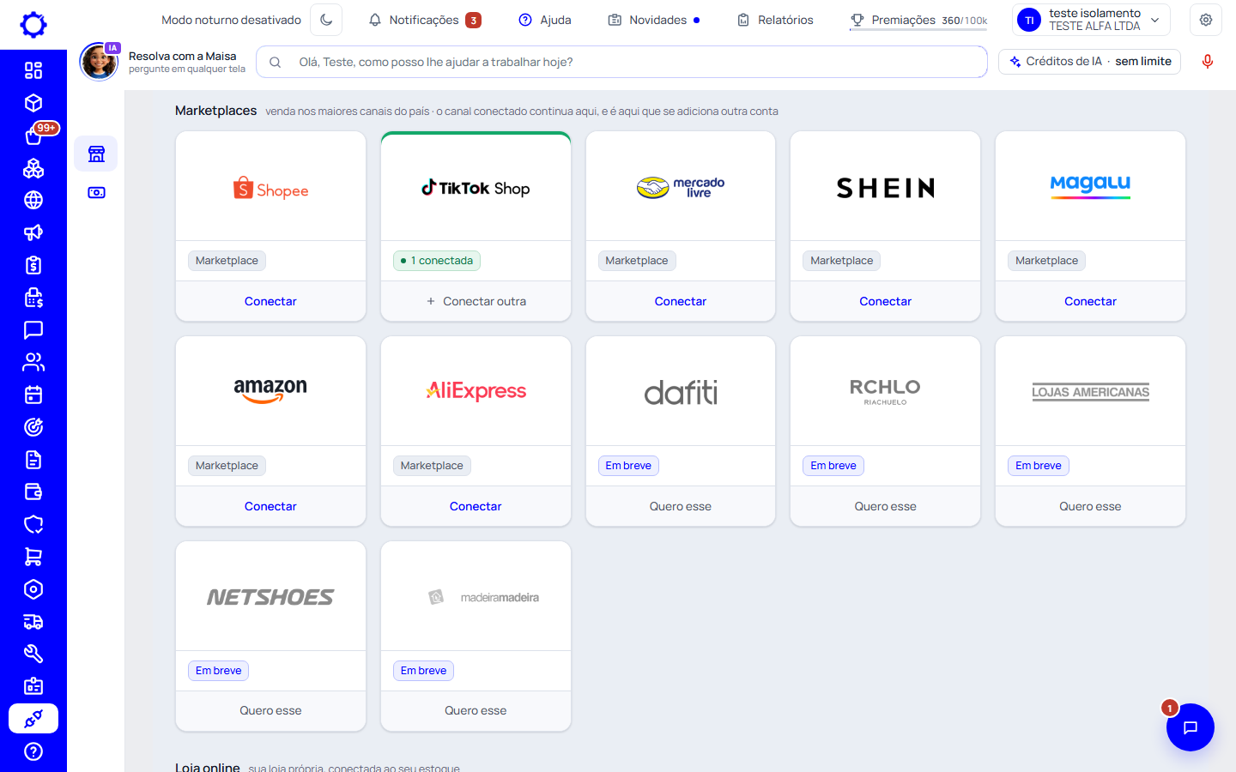The height and width of the screenshot is (772, 1236).
Task: Click Quero esse on the MadeiraMadeira card
Action: tap(476, 710)
